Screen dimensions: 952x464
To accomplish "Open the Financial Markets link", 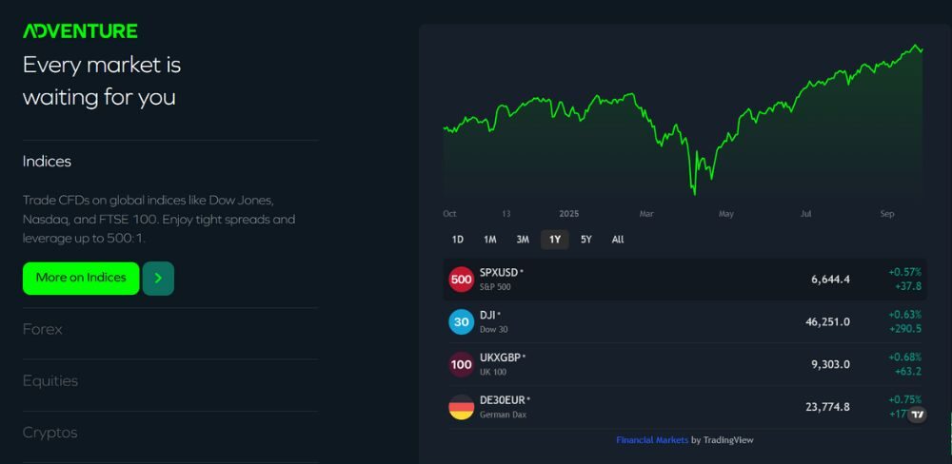I will tap(651, 440).
